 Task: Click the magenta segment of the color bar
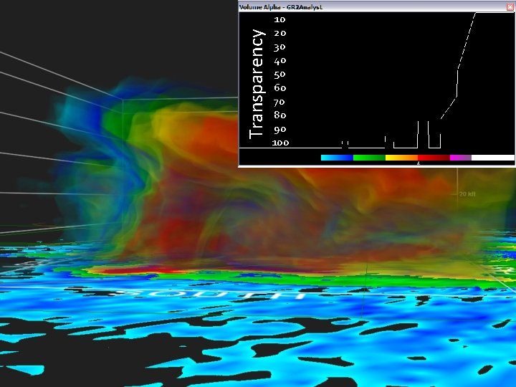(461, 158)
